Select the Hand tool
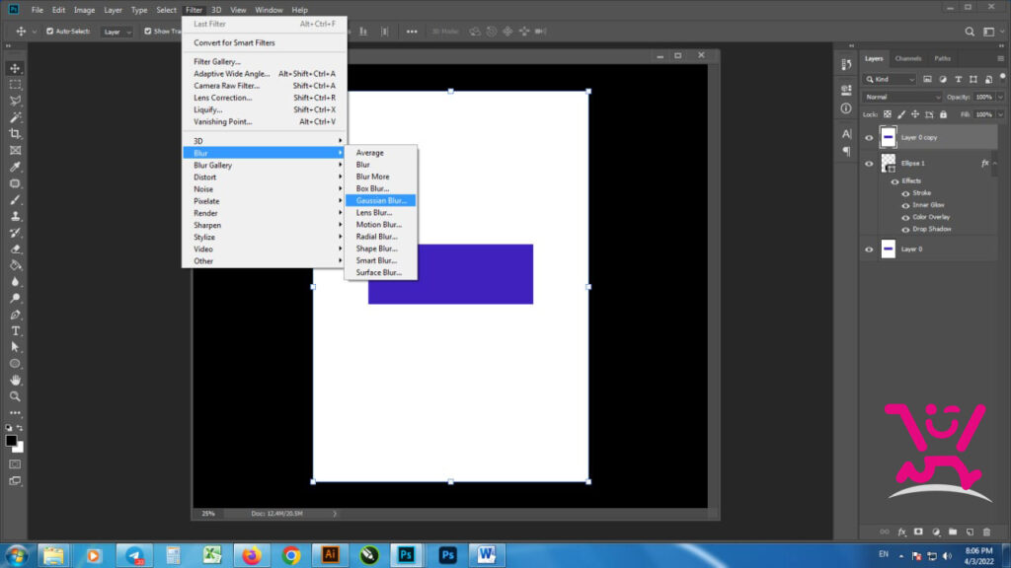The width and height of the screenshot is (1011, 568). coord(15,380)
